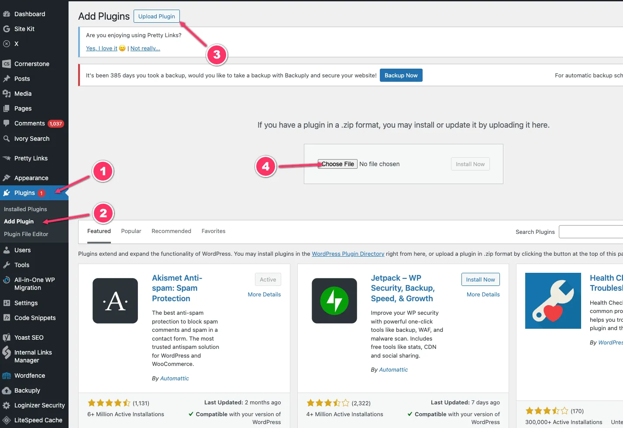Viewport: 623px width, 428px height.
Task: Click the Akismet plugin logo thumbnail
Action: (x=115, y=301)
